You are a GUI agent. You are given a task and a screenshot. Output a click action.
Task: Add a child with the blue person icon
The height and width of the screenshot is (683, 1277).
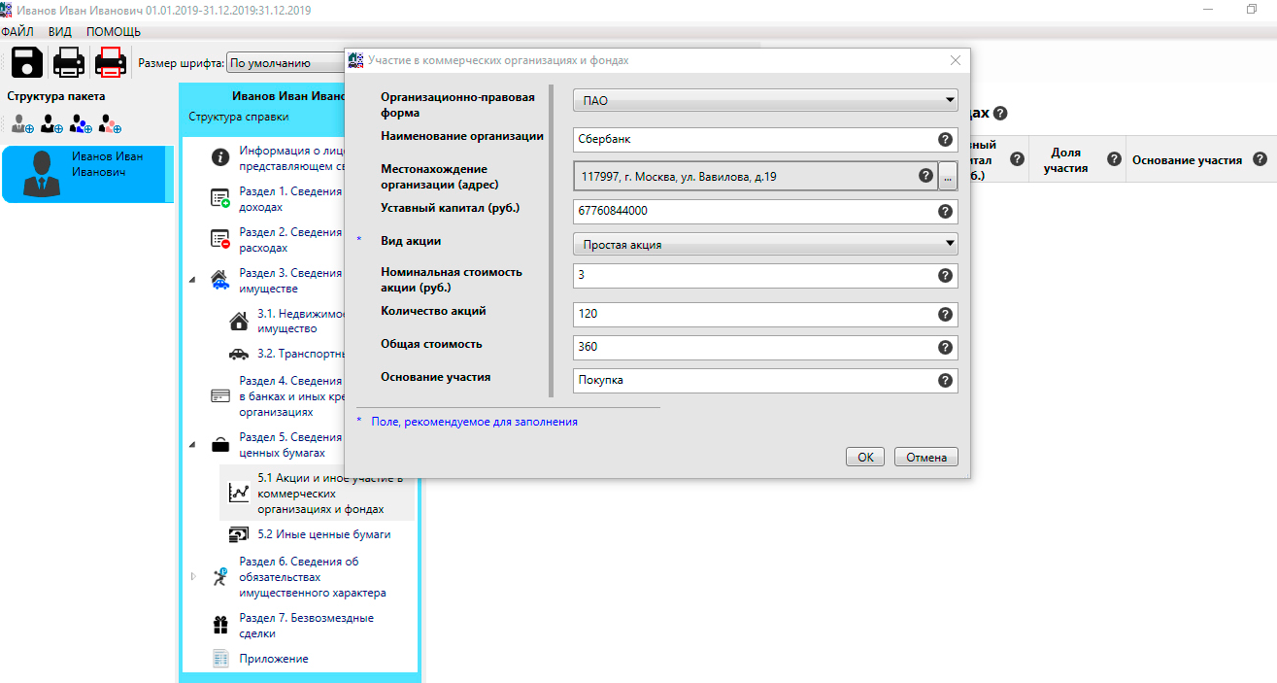[x=81, y=124]
